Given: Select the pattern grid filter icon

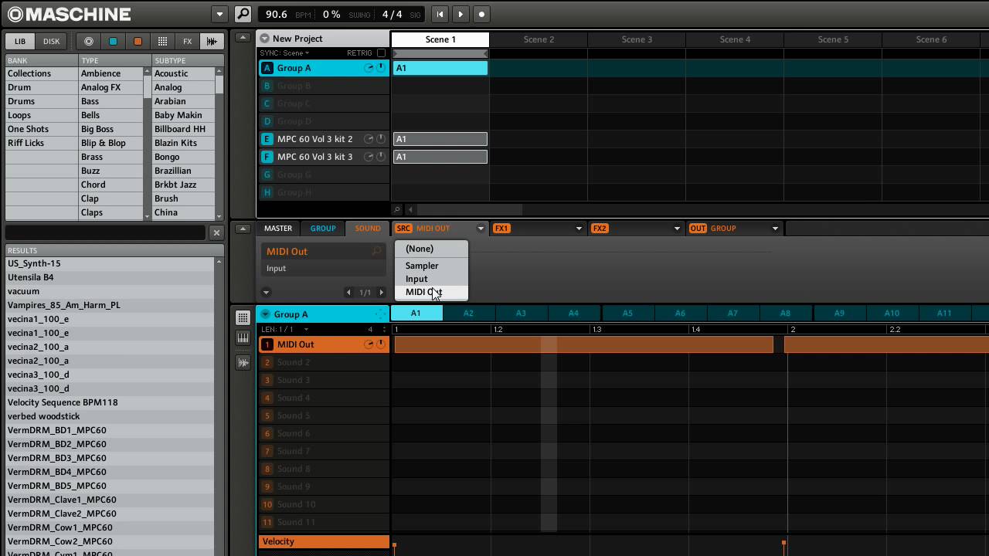Looking at the screenshot, I should pyautogui.click(x=162, y=41).
